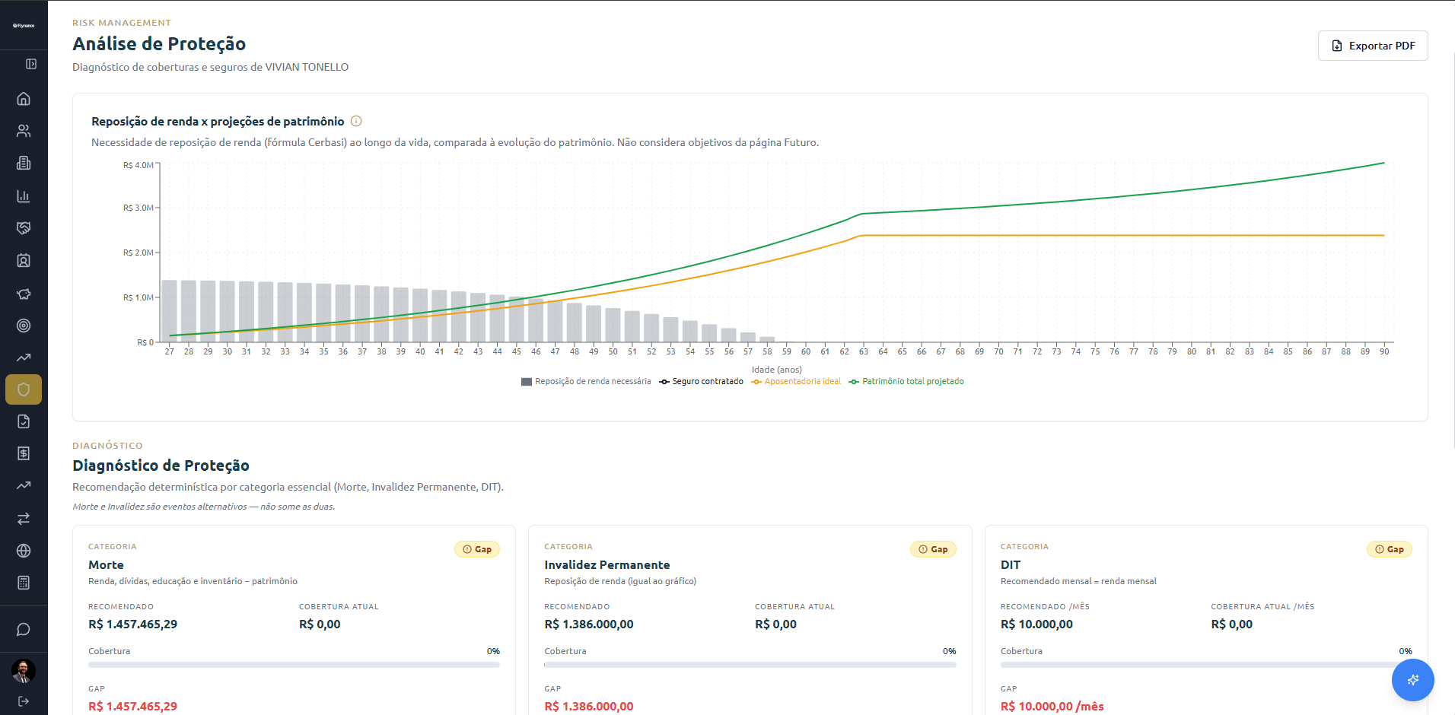Open the piggy bank sidebar icon
1455x715 pixels.
click(x=24, y=294)
